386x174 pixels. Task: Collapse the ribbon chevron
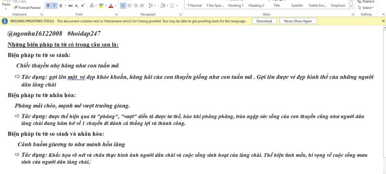pyautogui.click(x=383, y=15)
